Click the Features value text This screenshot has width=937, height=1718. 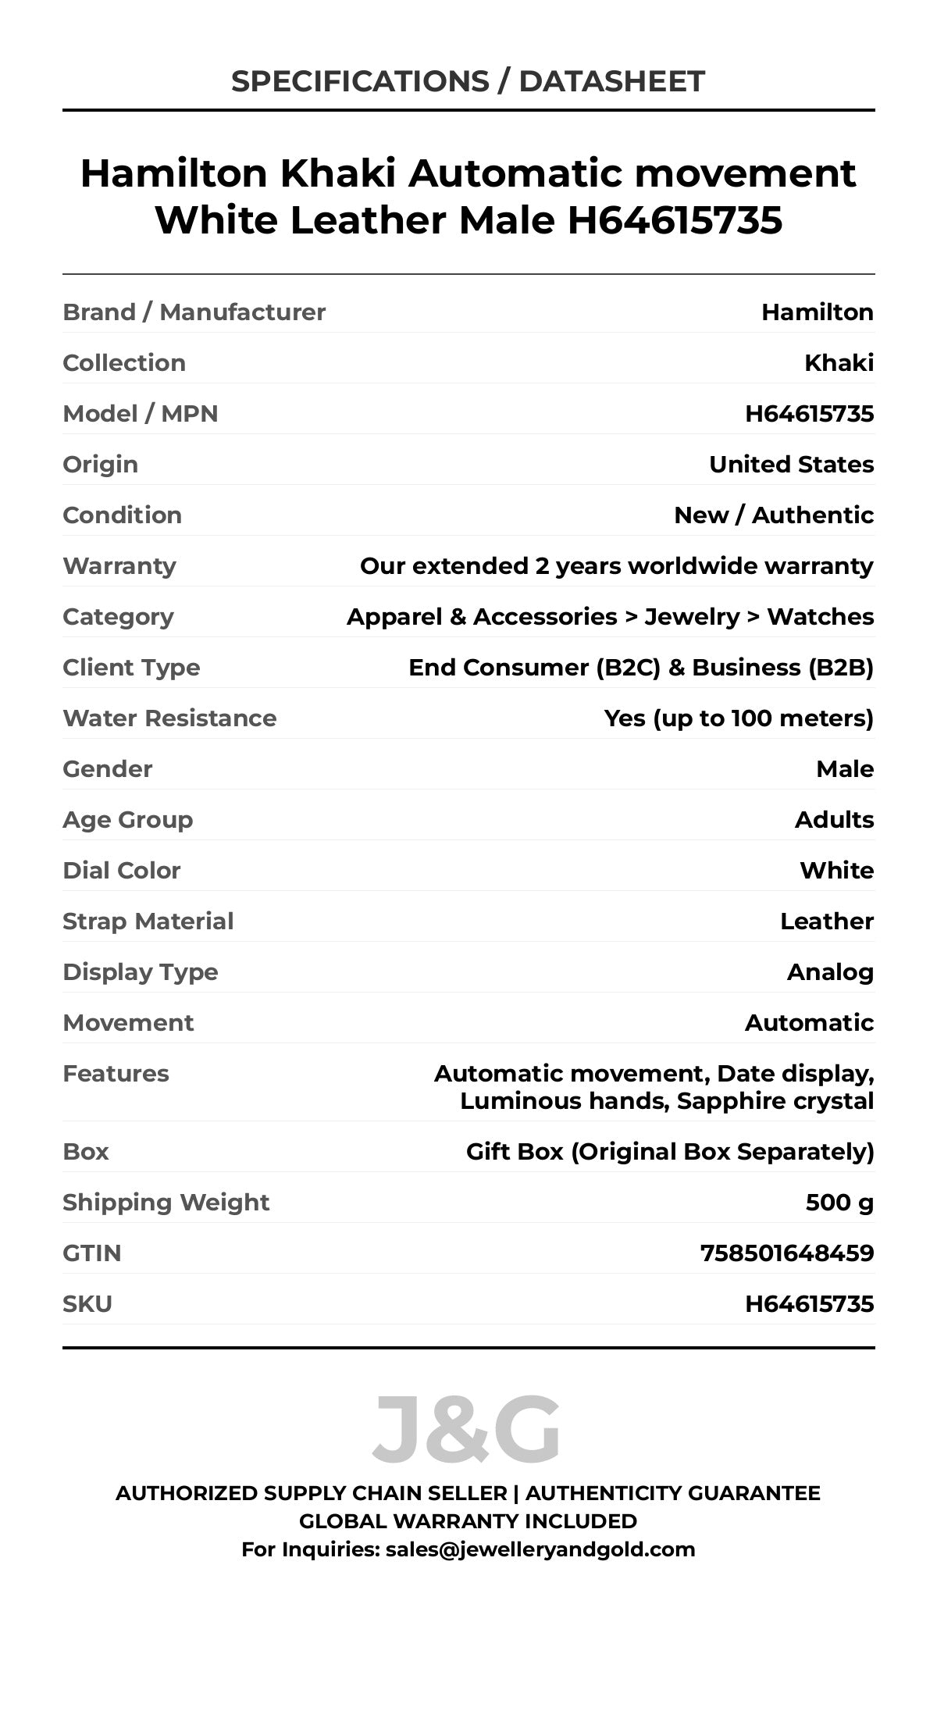pos(654,1087)
